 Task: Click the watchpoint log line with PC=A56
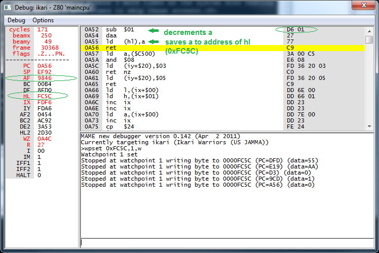[198, 185]
